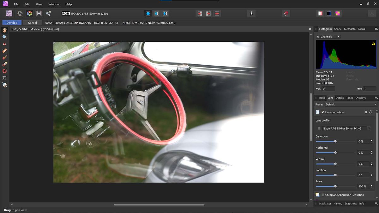379x213 pixels.
Task: Open the Export persona share icon
Action: 48,14
